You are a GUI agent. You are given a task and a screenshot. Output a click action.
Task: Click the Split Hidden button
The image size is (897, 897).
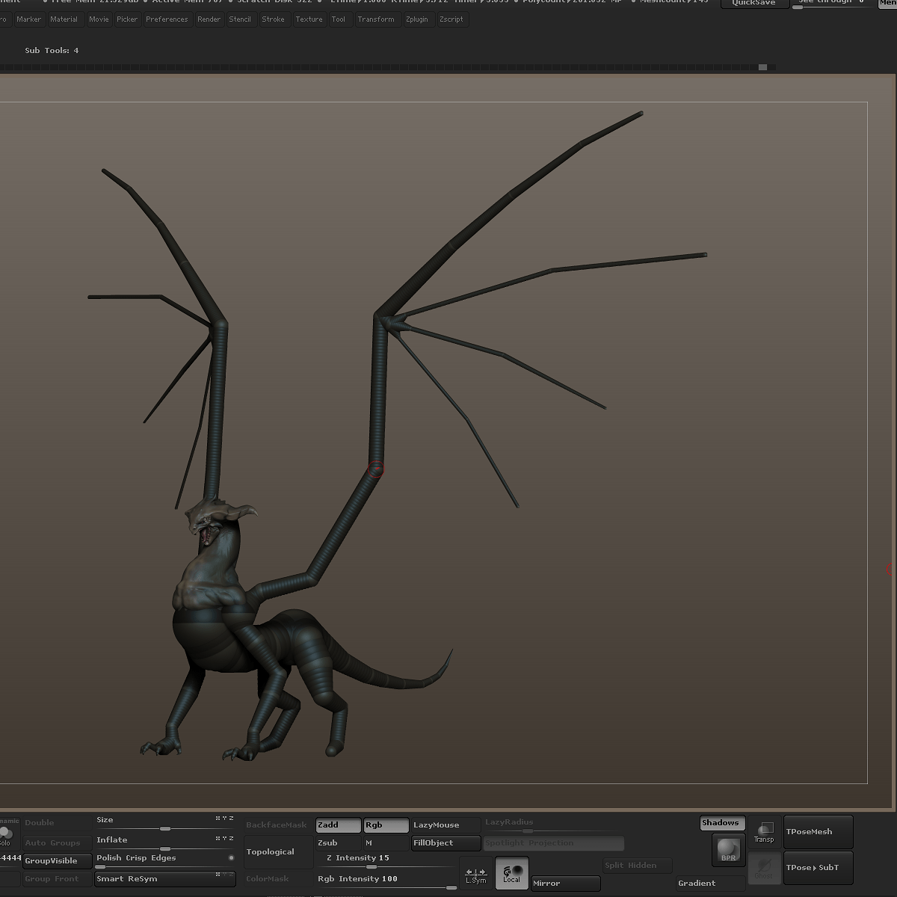637,866
